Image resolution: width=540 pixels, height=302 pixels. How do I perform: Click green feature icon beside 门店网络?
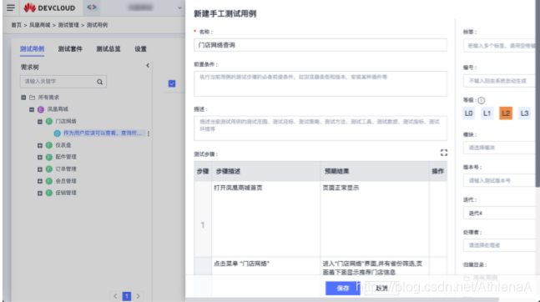49,121
